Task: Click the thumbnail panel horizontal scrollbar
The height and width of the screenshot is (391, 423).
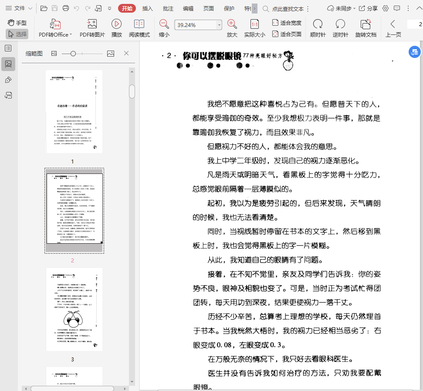Action: 72,388
